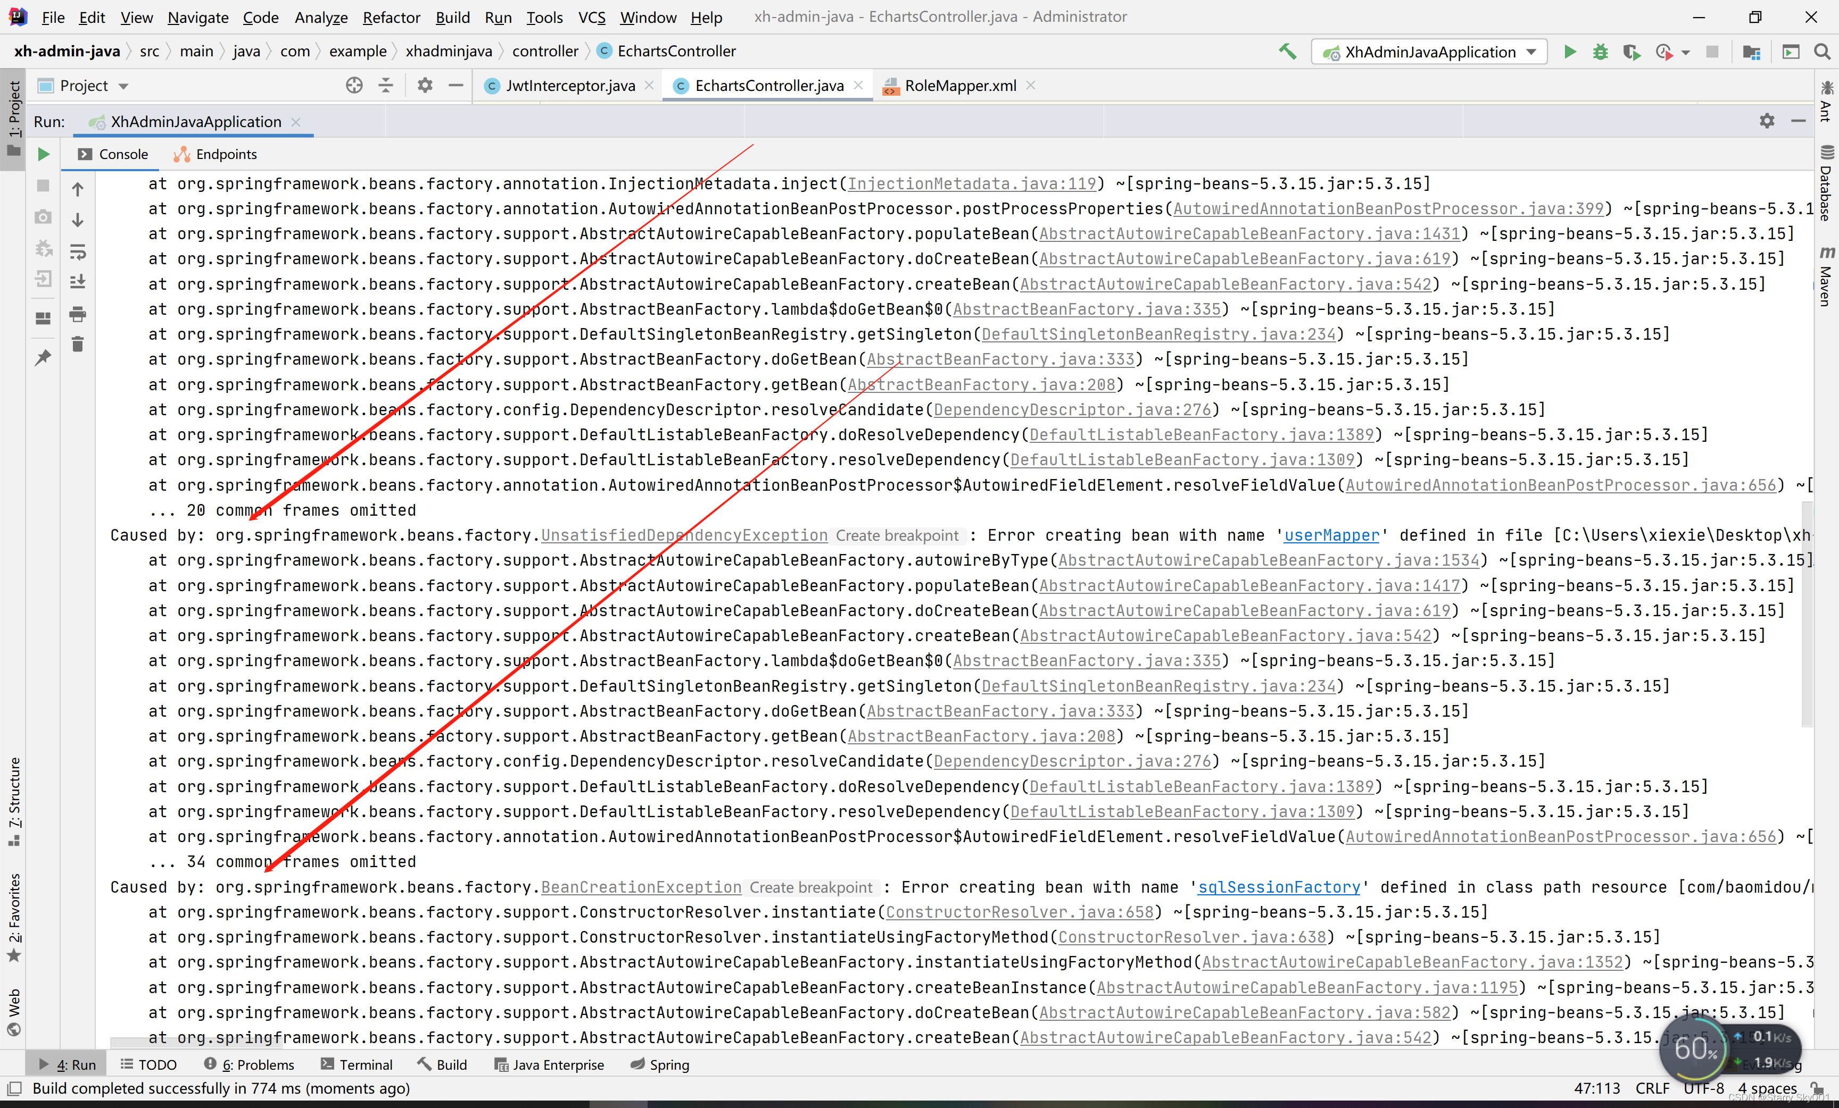Viewport: 1839px width, 1108px height.
Task: Hide the Run tool window
Action: [1798, 121]
